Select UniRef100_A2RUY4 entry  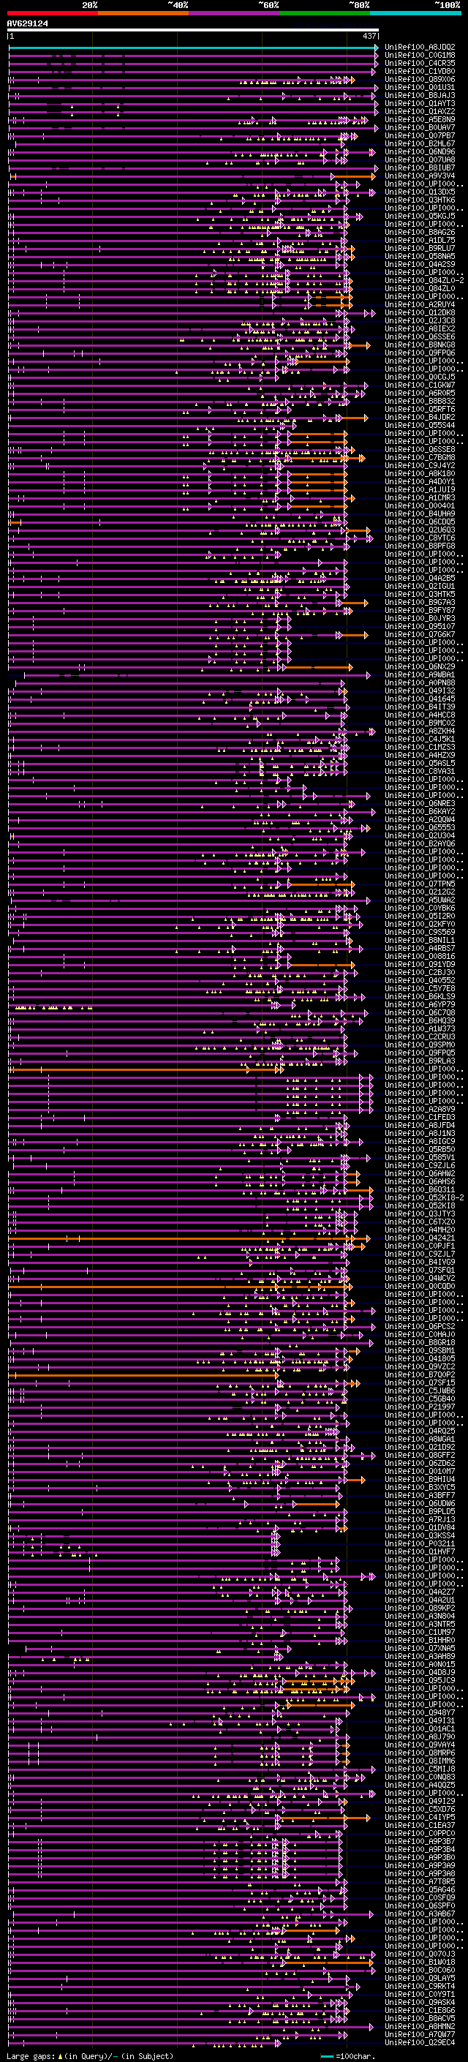420,304
